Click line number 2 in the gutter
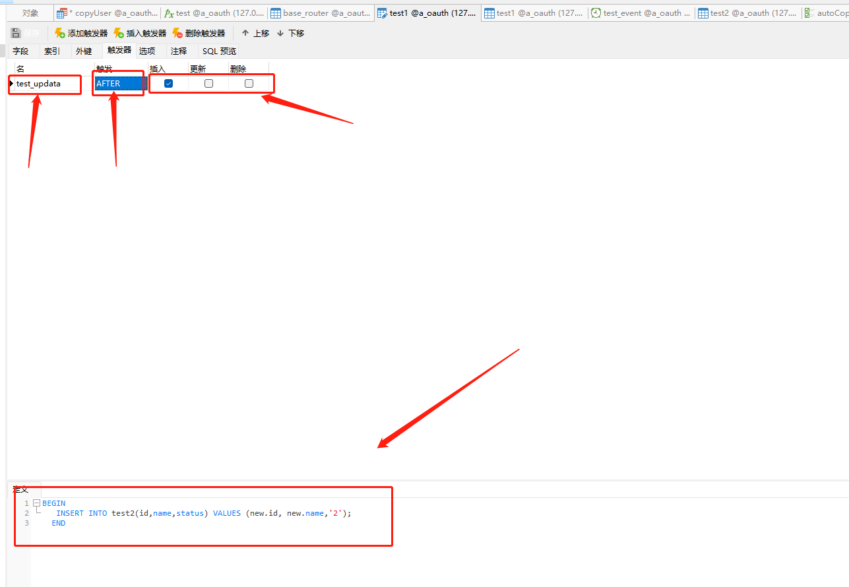 click(x=26, y=513)
